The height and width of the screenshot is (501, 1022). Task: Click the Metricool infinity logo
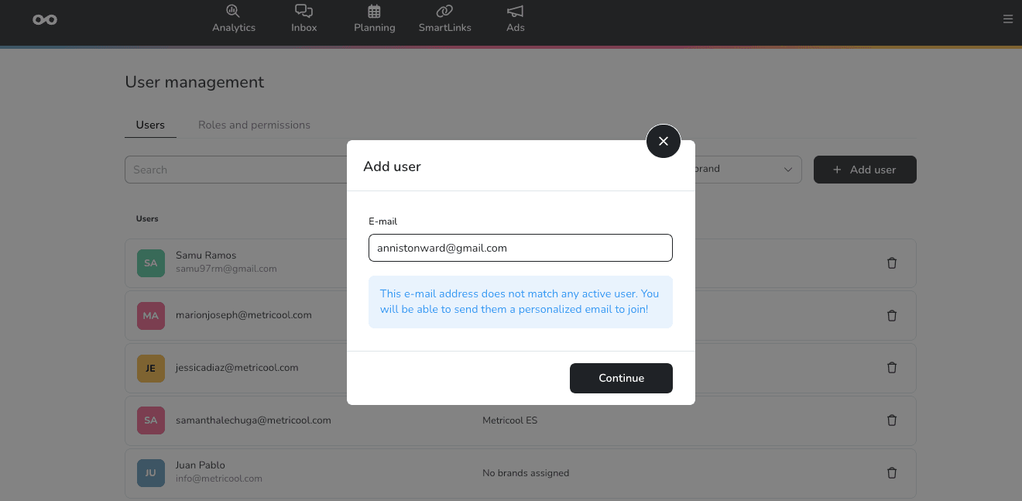[x=44, y=19]
